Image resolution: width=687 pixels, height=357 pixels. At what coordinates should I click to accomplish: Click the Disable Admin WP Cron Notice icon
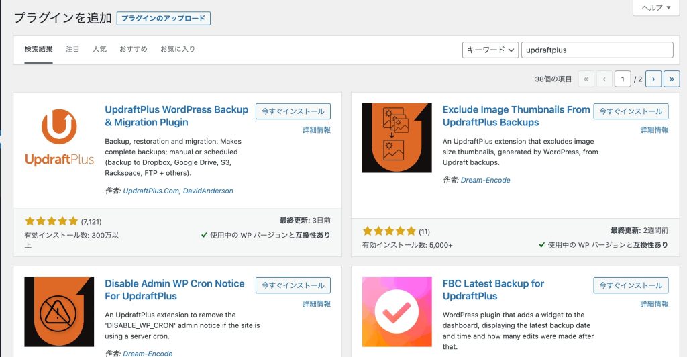(59, 312)
